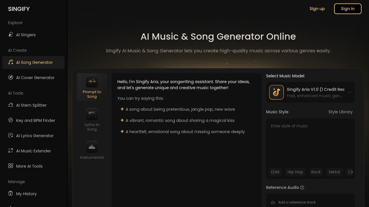Click the Music Style label

coord(277,112)
